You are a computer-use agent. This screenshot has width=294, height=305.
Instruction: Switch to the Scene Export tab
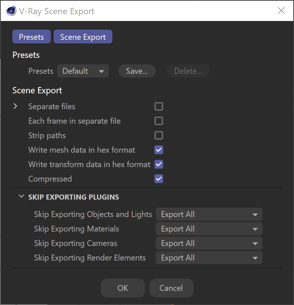[83, 37]
